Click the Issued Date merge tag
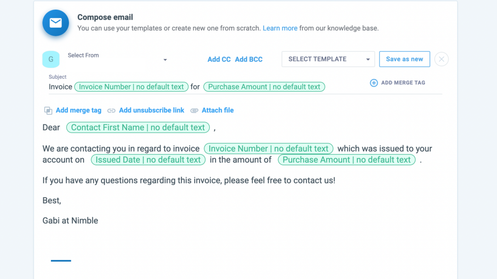The height and width of the screenshot is (279, 497). [148, 160]
